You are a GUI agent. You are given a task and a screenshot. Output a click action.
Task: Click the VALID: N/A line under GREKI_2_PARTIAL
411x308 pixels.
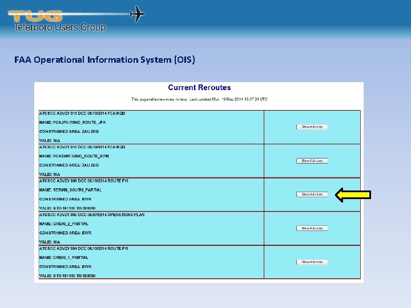[x=50, y=242]
